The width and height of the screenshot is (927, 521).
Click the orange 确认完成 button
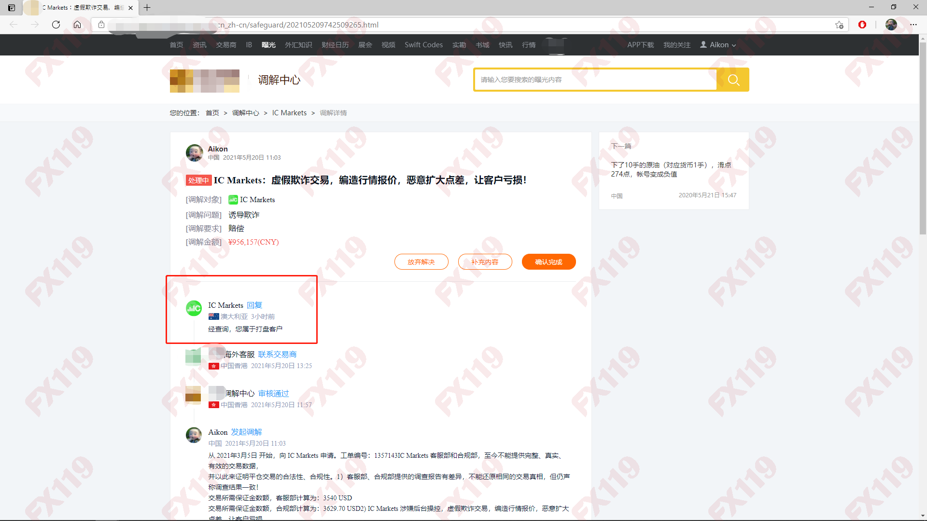[548, 262]
